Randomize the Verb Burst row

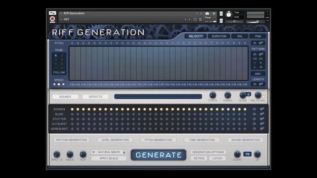(x=255, y=129)
